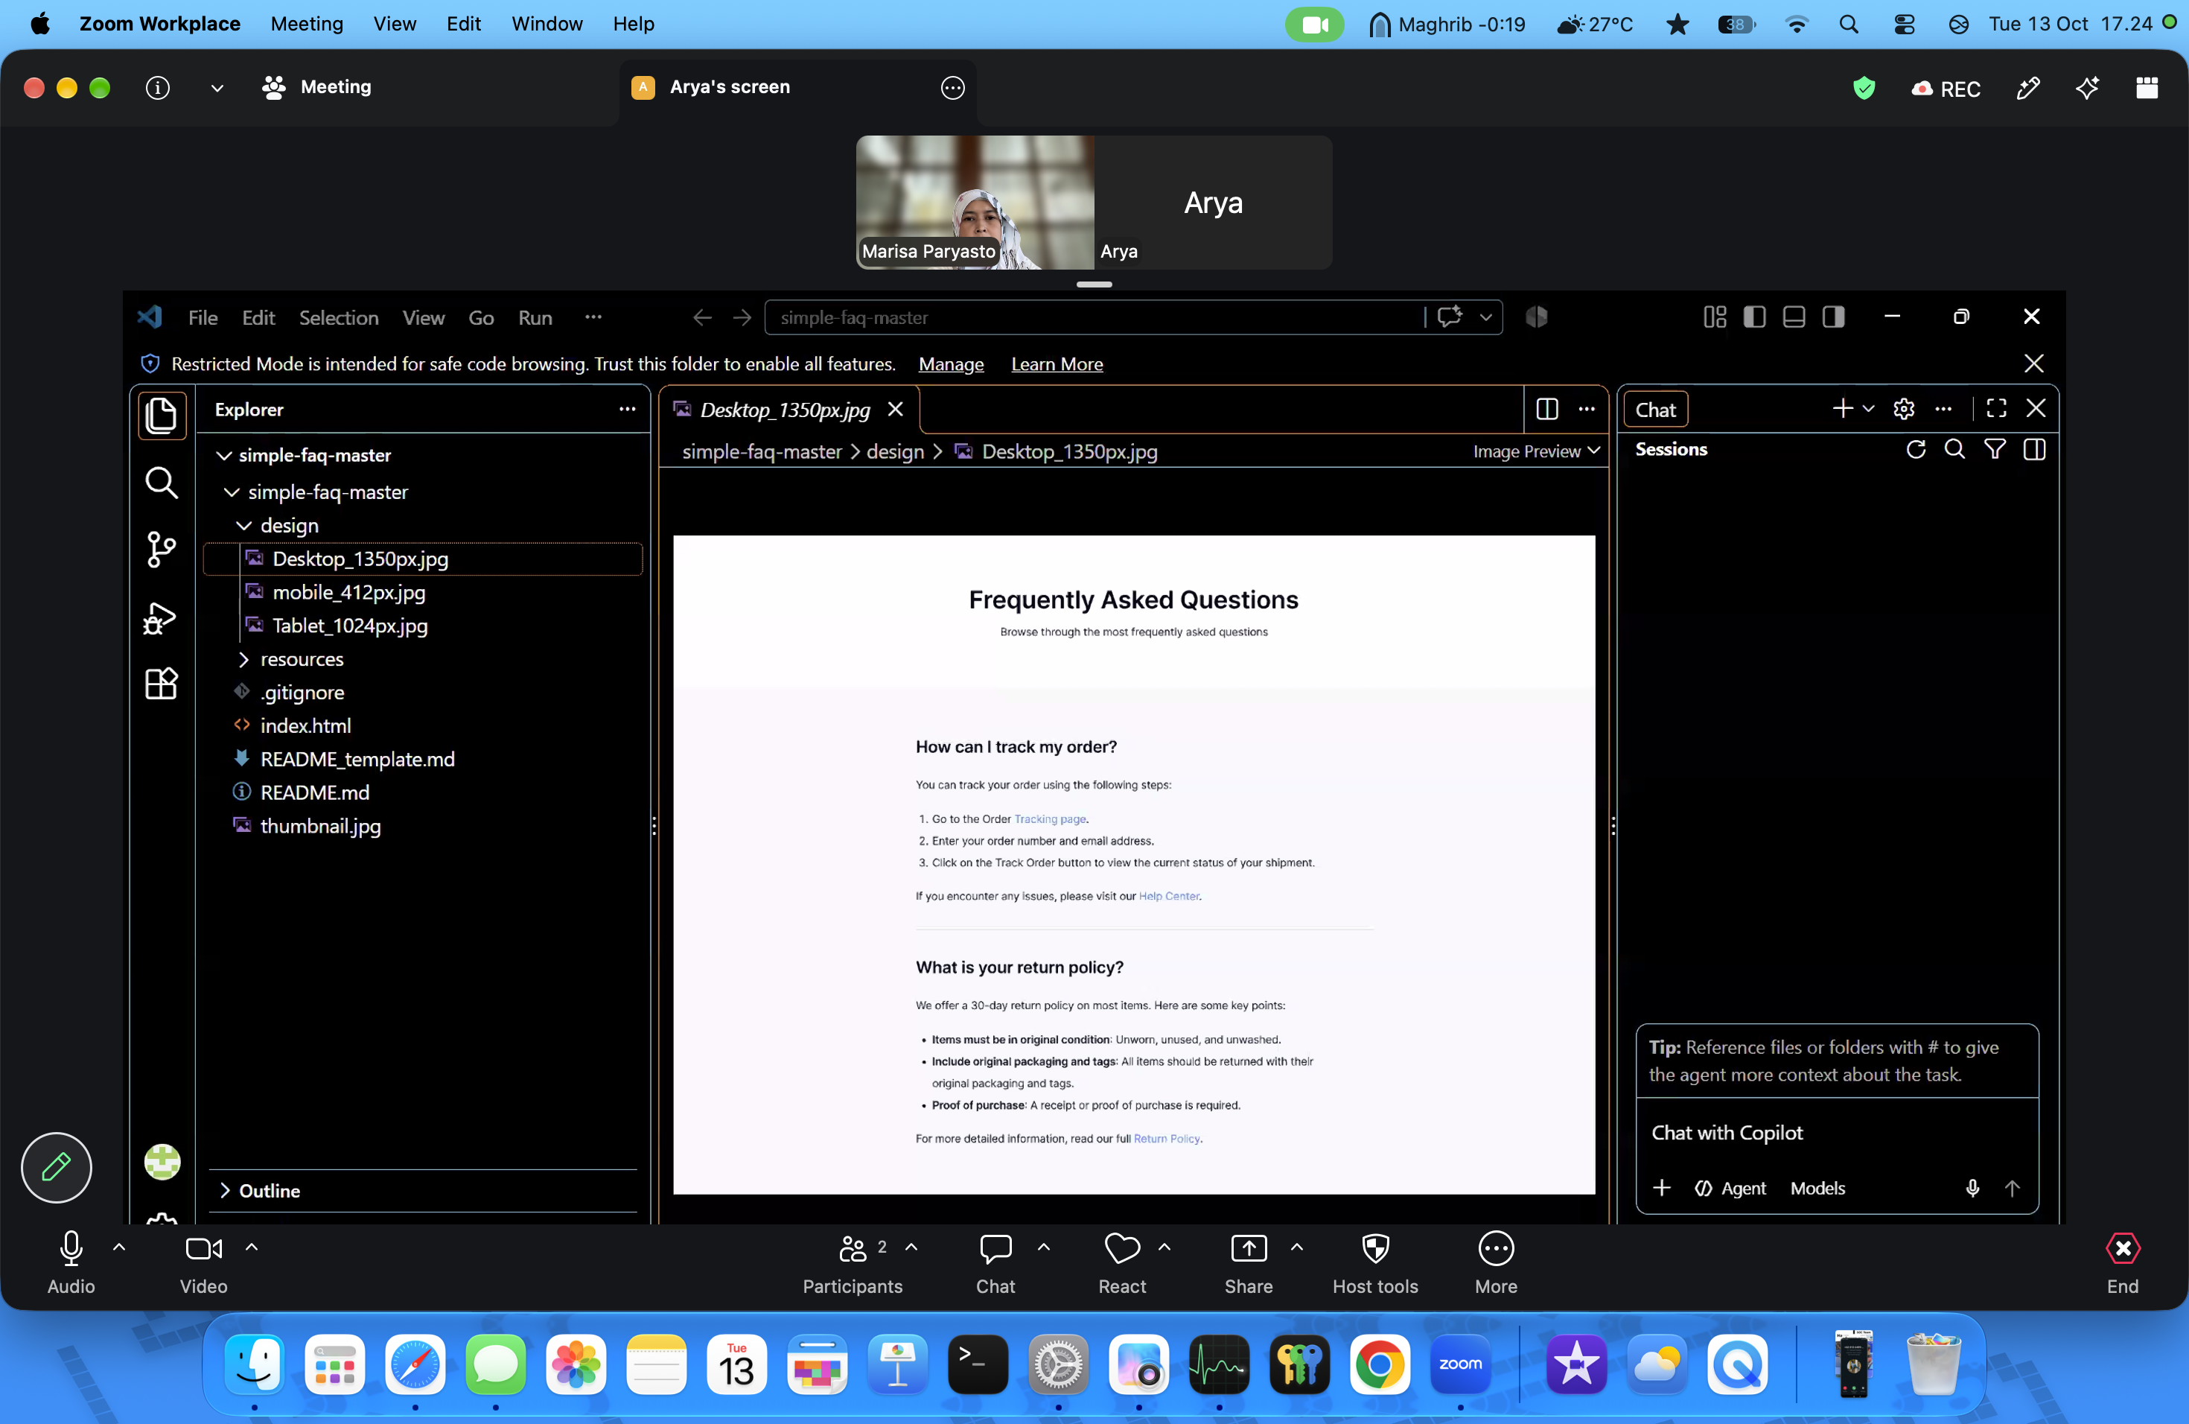Open the Search view in the activity bar
The image size is (2189, 1424).
tap(161, 482)
